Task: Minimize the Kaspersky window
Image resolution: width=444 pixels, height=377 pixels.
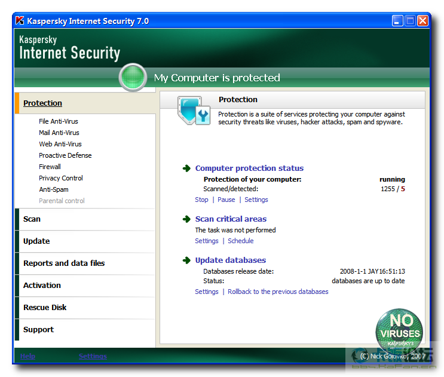Action: click(x=397, y=21)
